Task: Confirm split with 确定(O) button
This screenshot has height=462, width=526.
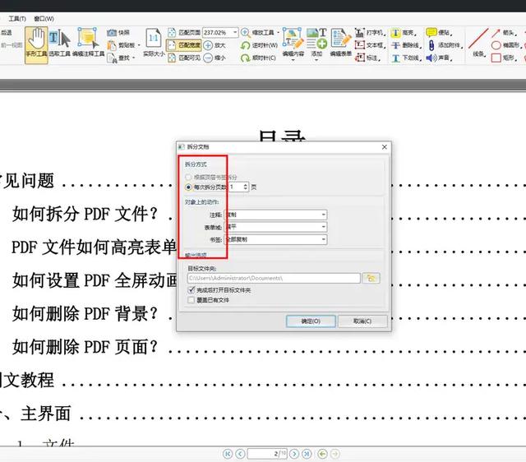Action: [x=311, y=321]
